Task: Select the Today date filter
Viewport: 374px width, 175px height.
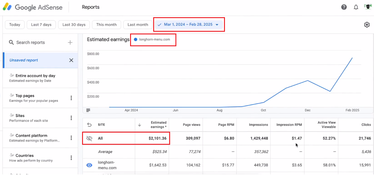Action: click(15, 25)
